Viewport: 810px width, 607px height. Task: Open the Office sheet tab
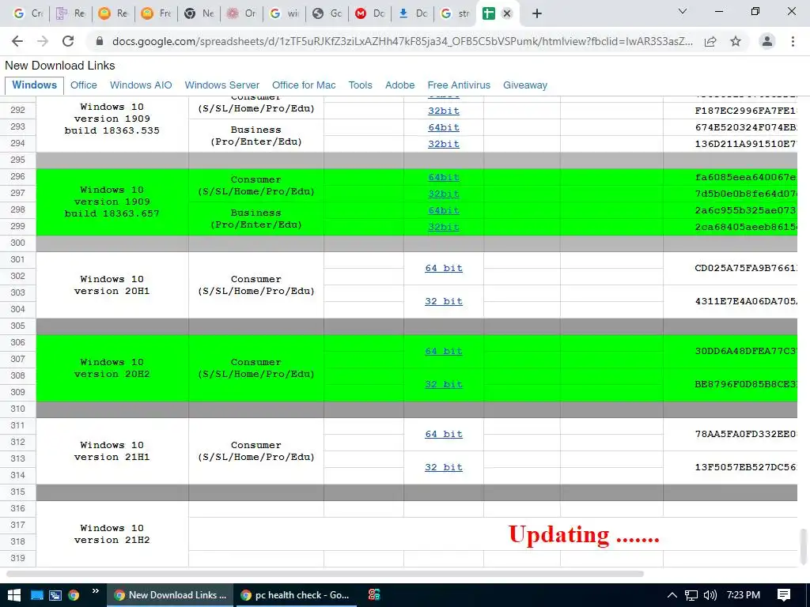84,85
